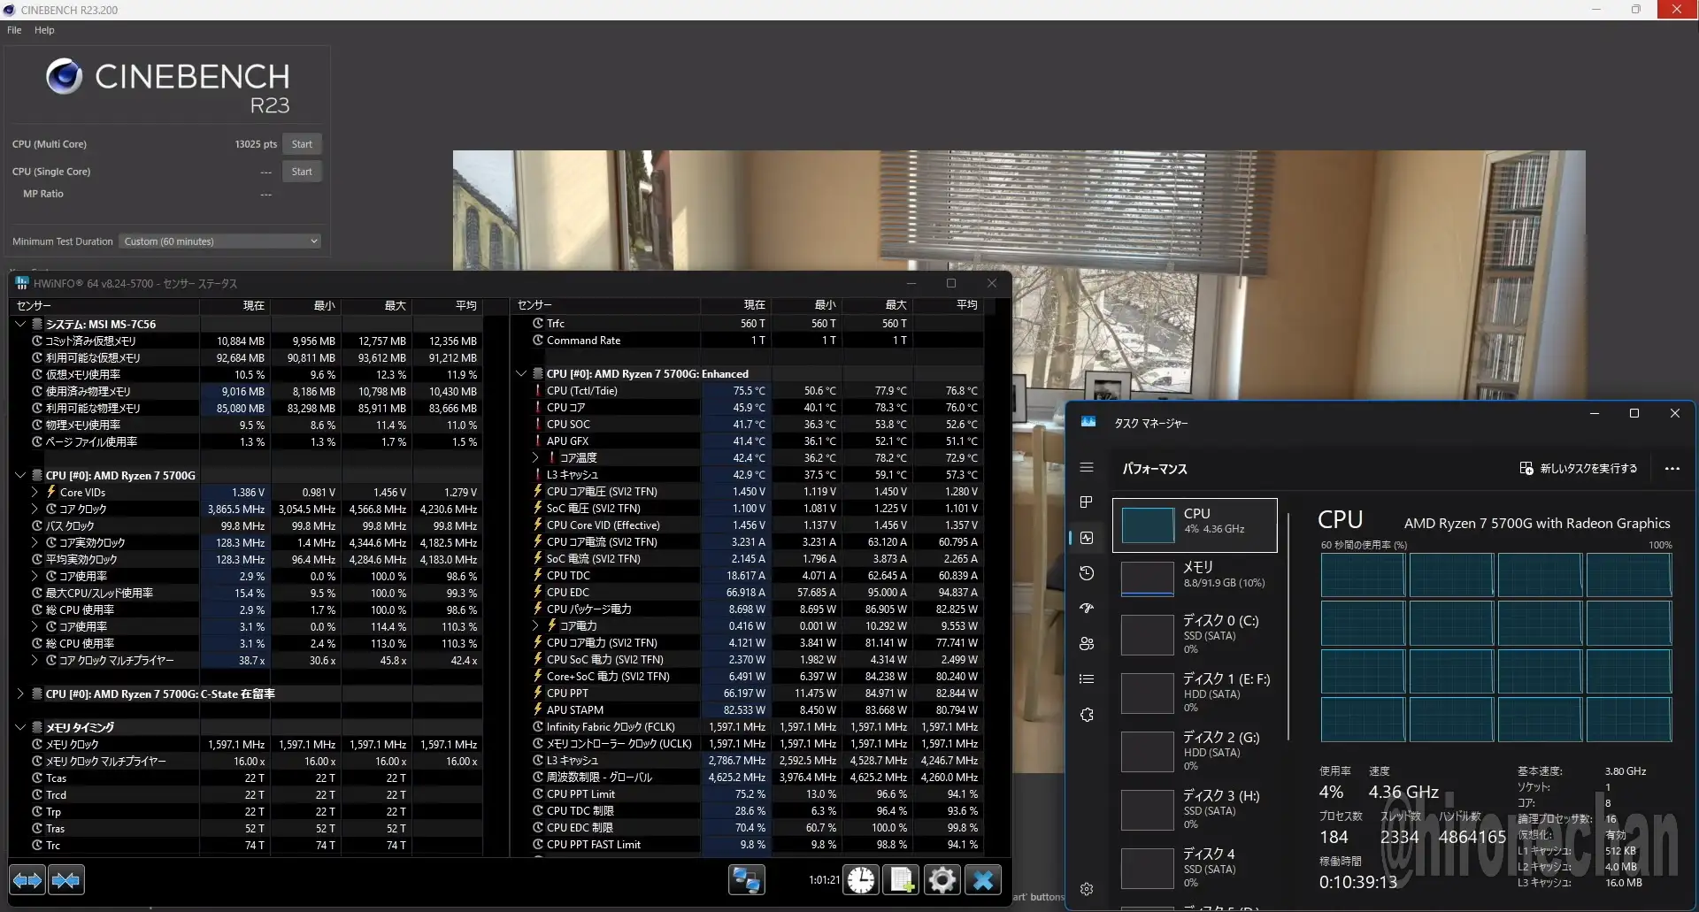This screenshot has height=912, width=1699.
Task: Select メモリ item in performance list
Action: pyautogui.click(x=1195, y=577)
